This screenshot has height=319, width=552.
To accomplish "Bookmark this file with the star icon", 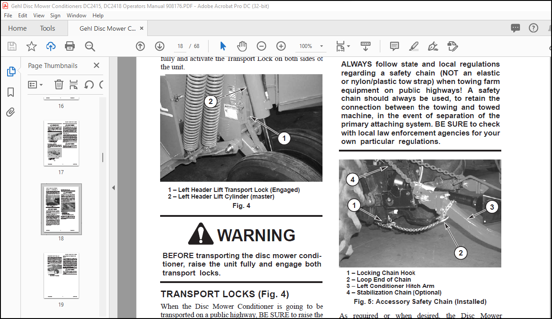I will pyautogui.click(x=32, y=46).
